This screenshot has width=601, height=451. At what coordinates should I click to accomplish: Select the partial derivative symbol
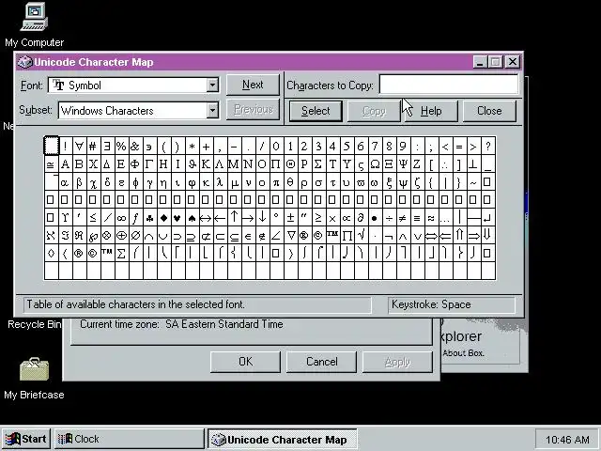click(361, 218)
